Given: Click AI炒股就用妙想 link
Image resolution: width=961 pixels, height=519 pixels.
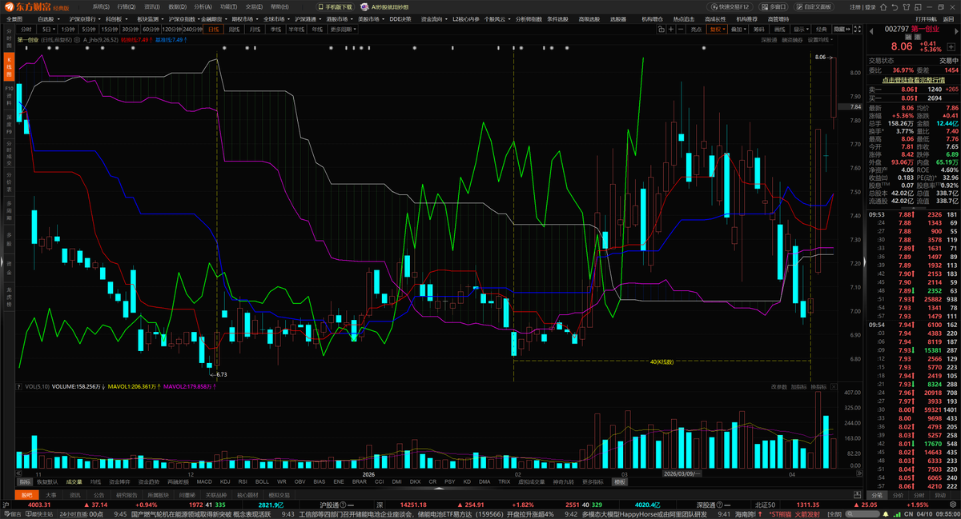Looking at the screenshot, I should click(x=386, y=7).
